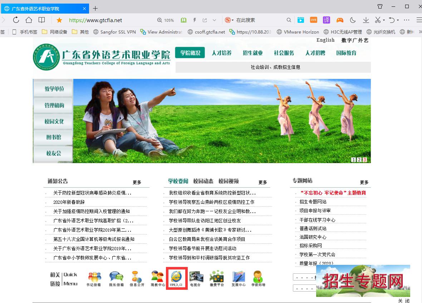The width and height of the screenshot is (422, 303).
Task: Reload the page with the refresh icon
Action: pos(16,20)
